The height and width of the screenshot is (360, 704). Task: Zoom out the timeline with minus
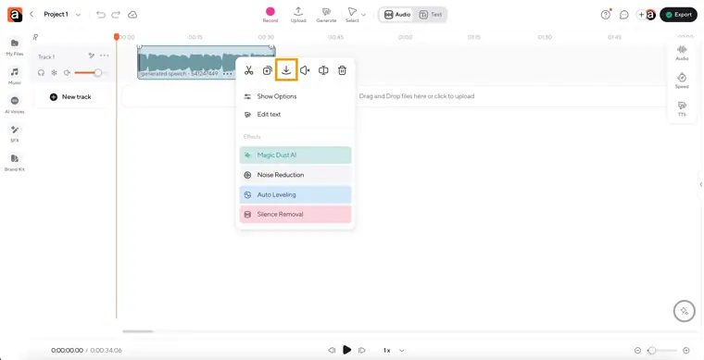[x=637, y=351]
